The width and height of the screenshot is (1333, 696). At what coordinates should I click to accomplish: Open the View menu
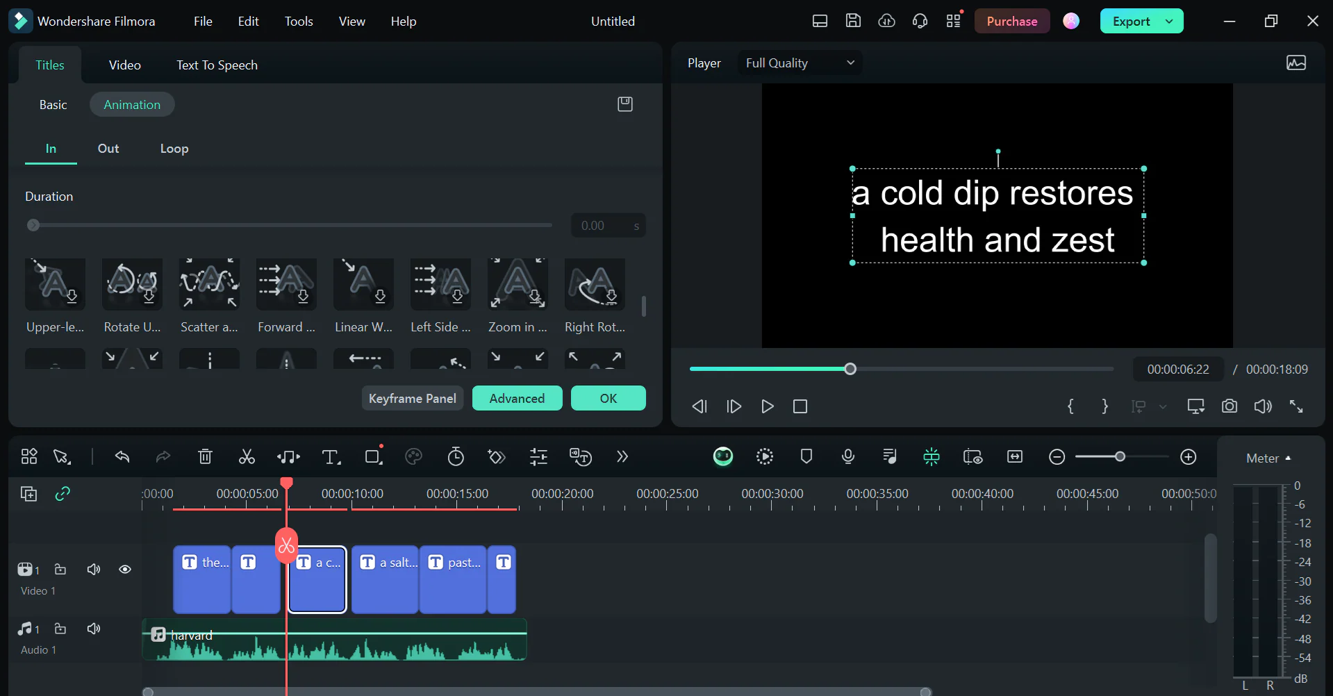[351, 22]
